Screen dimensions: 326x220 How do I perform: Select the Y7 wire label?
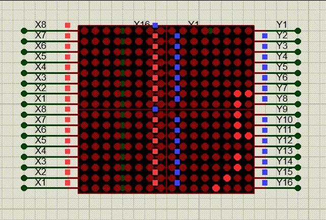click(282, 88)
